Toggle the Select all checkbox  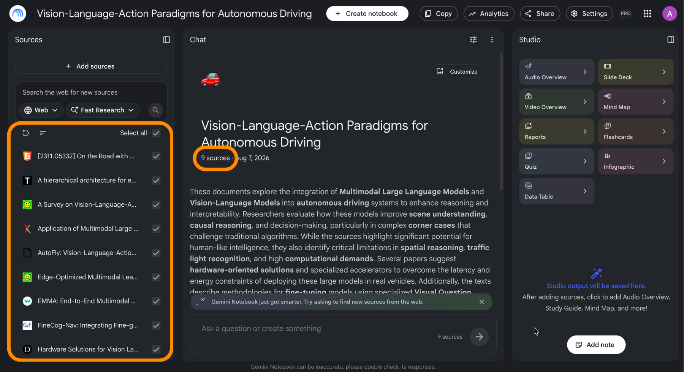pyautogui.click(x=156, y=133)
